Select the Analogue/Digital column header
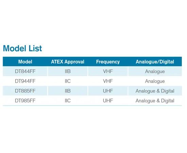187x153 pixels. pyautogui.click(x=155, y=62)
